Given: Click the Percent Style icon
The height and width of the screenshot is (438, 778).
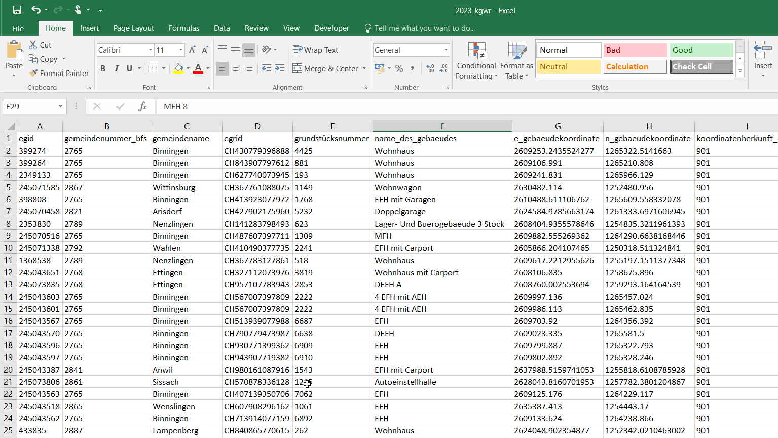Looking at the screenshot, I should pos(399,68).
